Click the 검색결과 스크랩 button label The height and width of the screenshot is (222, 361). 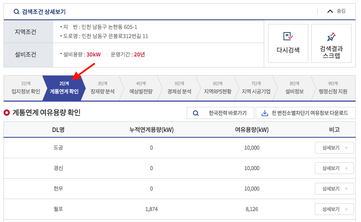pyautogui.click(x=331, y=52)
